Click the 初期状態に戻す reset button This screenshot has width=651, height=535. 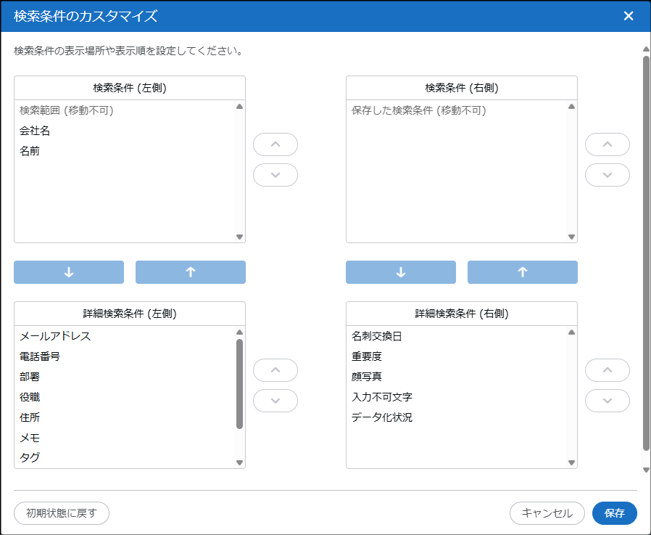[x=62, y=513]
